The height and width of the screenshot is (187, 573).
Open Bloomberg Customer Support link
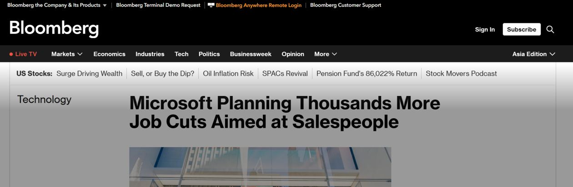point(346,5)
